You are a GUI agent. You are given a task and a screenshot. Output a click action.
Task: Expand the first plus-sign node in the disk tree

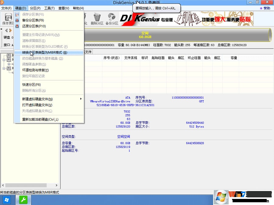click(x=9, y=64)
